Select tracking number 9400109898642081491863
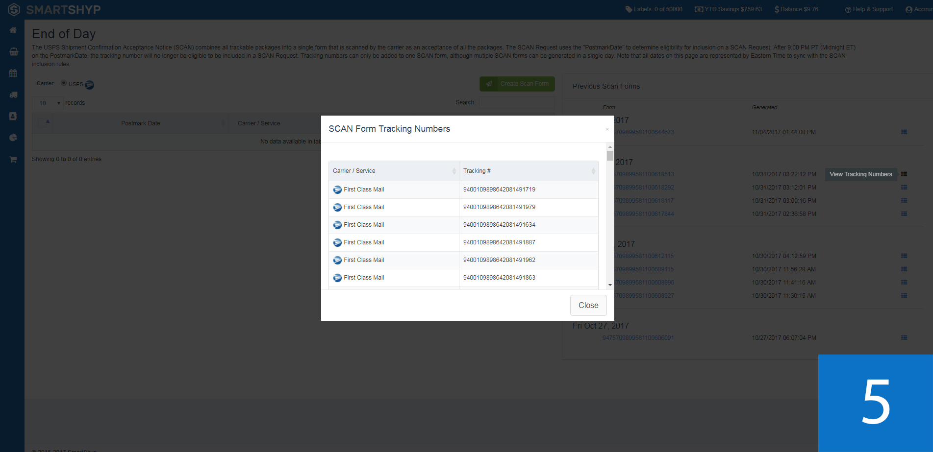 [x=499, y=278]
